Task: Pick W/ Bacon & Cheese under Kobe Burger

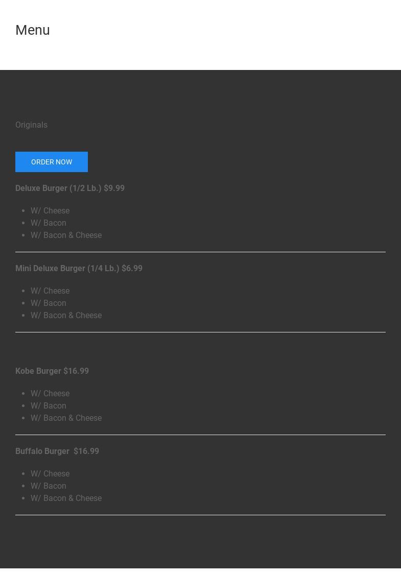Action: coord(66,418)
